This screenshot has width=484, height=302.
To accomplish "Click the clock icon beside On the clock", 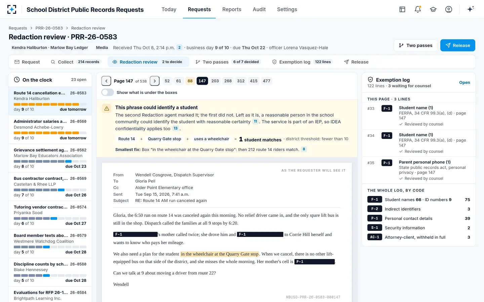I will pyautogui.click(x=17, y=80).
